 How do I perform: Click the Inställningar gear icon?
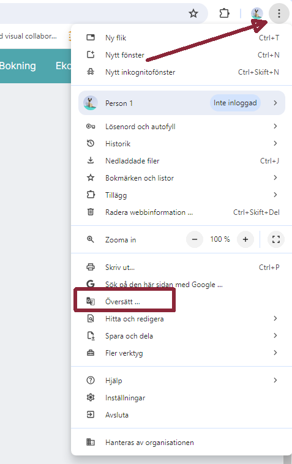coord(91,397)
